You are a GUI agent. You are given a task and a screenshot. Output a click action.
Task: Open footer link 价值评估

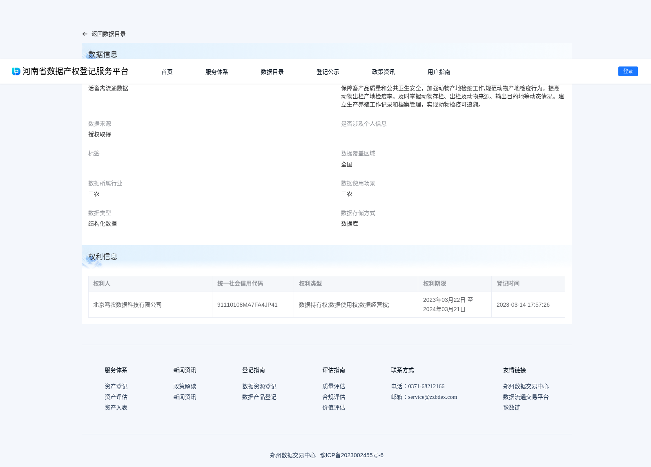click(334, 407)
